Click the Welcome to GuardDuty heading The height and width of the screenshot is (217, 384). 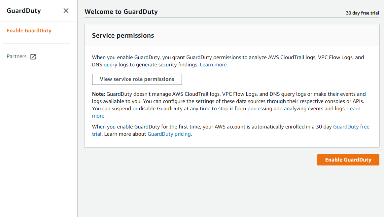121,12
